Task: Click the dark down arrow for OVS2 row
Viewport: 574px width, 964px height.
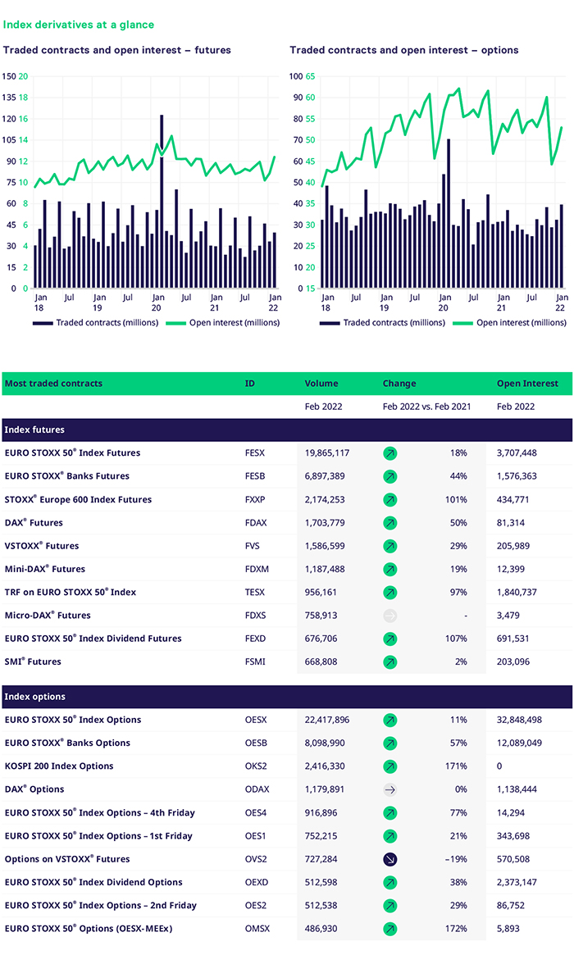Action: [390, 860]
